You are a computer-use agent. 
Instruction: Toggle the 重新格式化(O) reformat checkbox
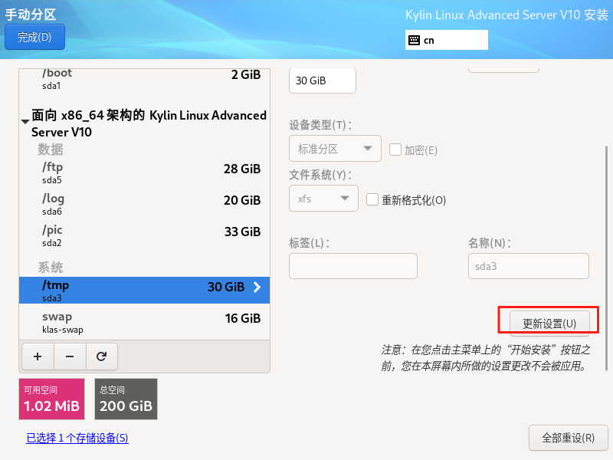click(372, 199)
